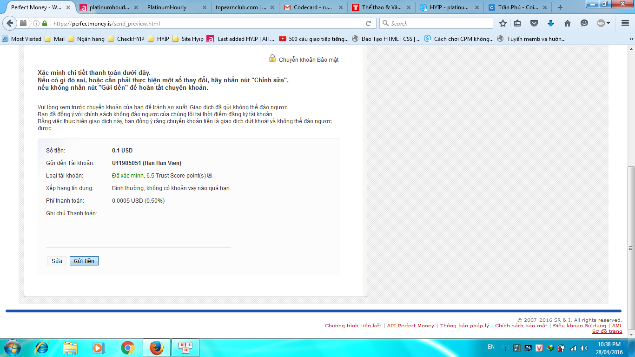635x357 pixels.
Task: Launch Windows Media Player from the taskbar
Action: [98, 348]
